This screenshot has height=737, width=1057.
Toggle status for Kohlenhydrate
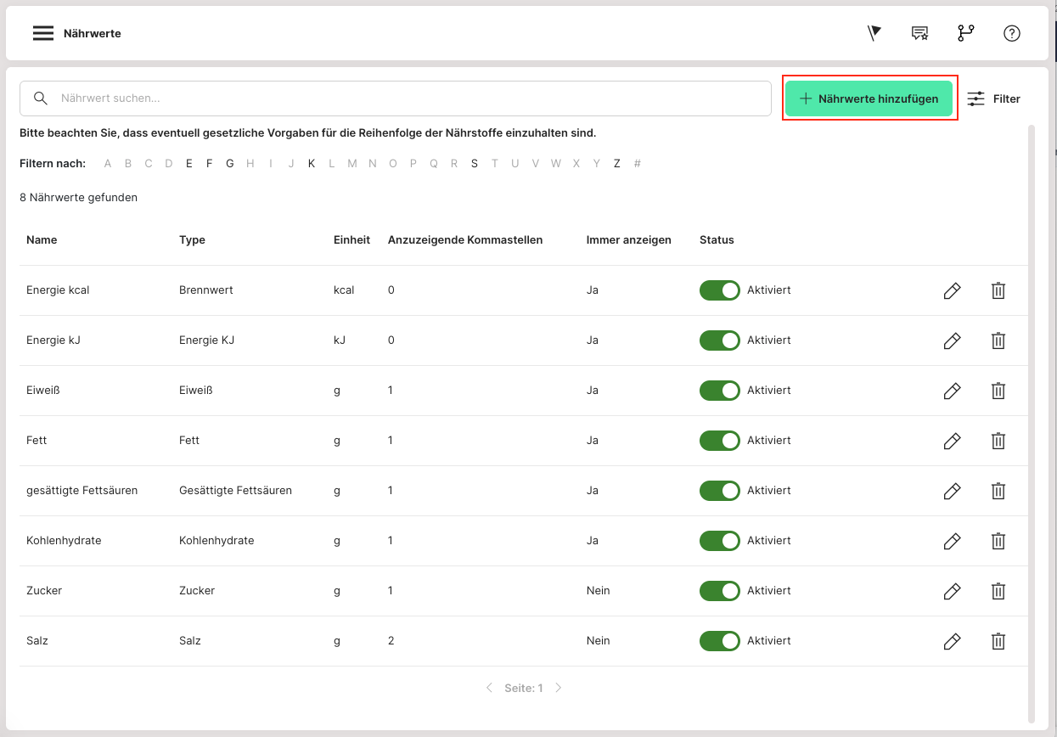point(719,541)
